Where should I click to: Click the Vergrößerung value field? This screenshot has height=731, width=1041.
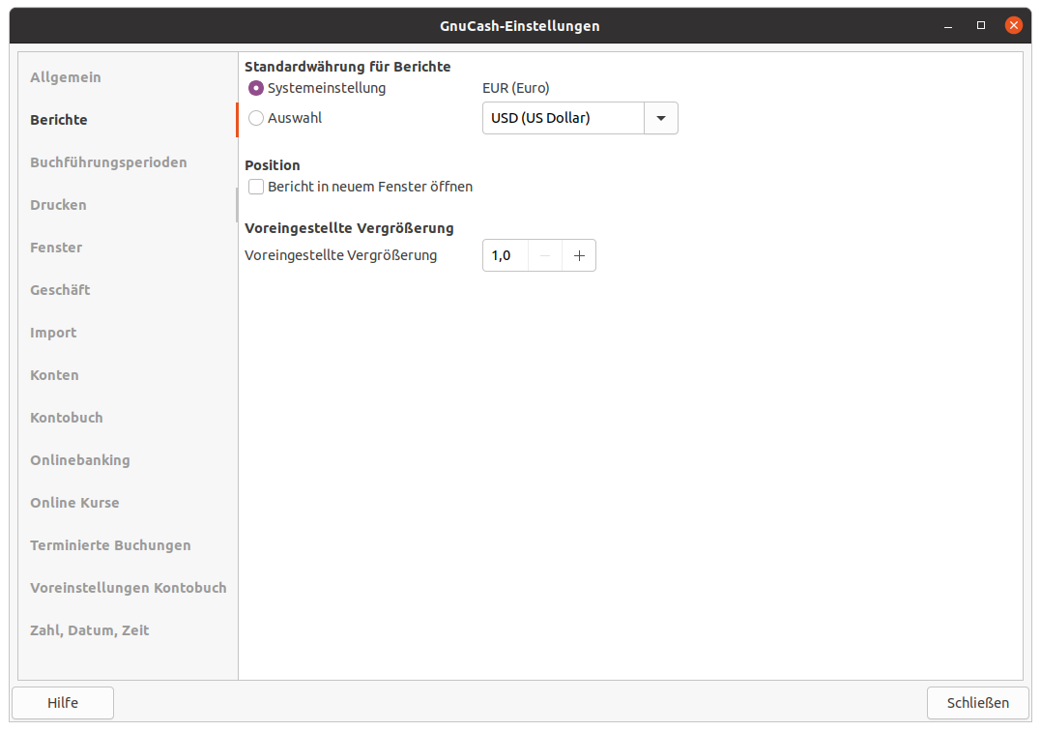[x=505, y=255]
